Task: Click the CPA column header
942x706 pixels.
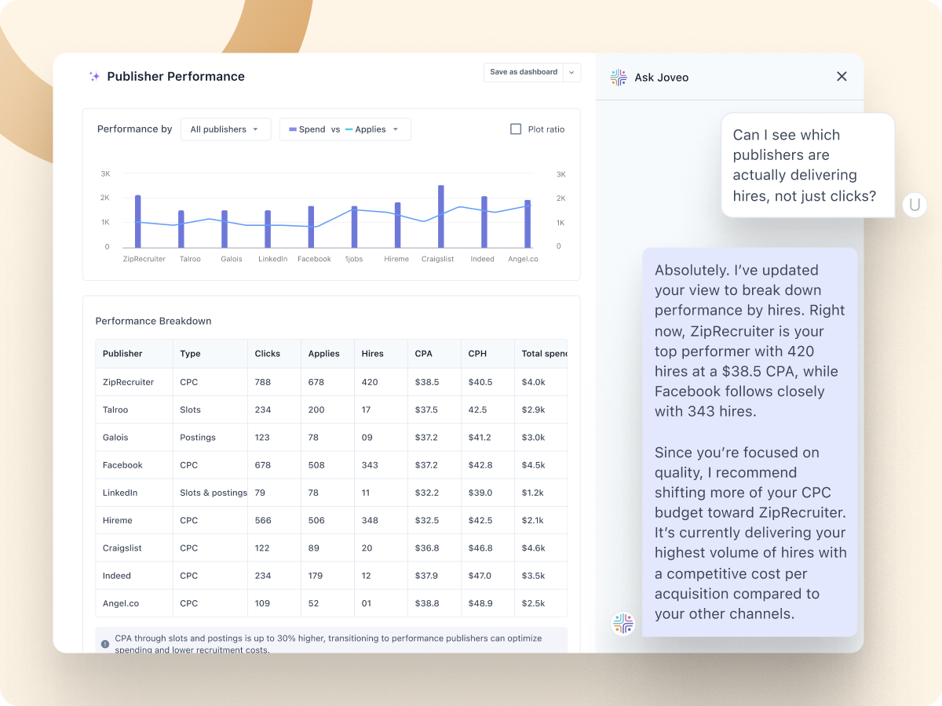Action: point(424,354)
